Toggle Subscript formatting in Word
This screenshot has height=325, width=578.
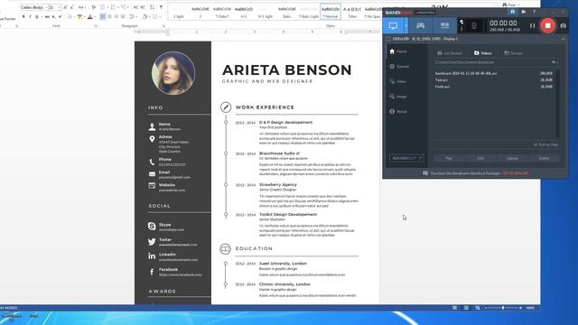point(54,16)
